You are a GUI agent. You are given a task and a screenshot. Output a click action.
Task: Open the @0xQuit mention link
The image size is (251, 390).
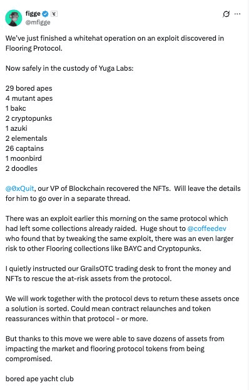point(19,188)
